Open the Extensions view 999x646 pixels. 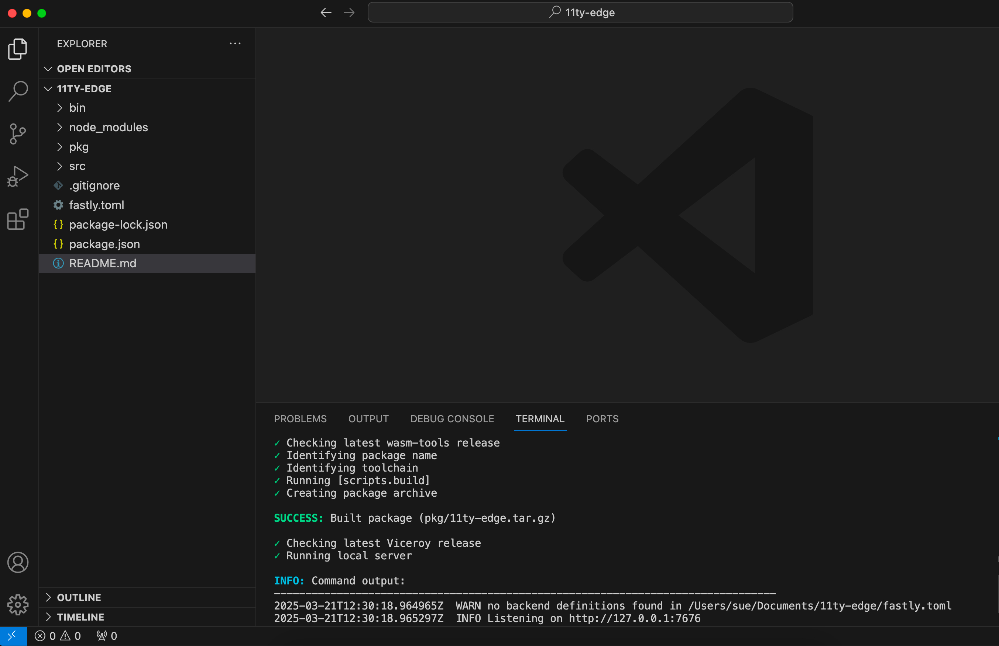pyautogui.click(x=18, y=219)
